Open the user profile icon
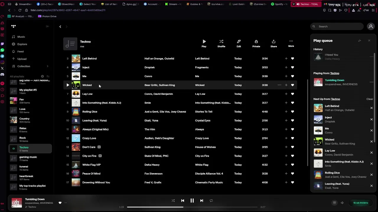The width and height of the screenshot is (378, 212). 371,26
